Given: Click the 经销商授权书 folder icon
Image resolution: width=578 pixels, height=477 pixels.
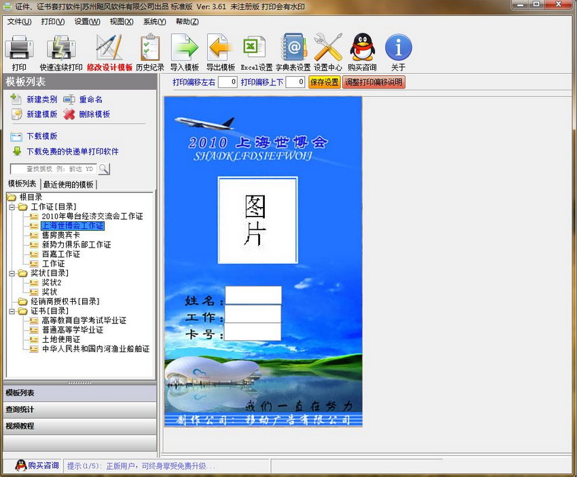Looking at the screenshot, I should coord(23,301).
